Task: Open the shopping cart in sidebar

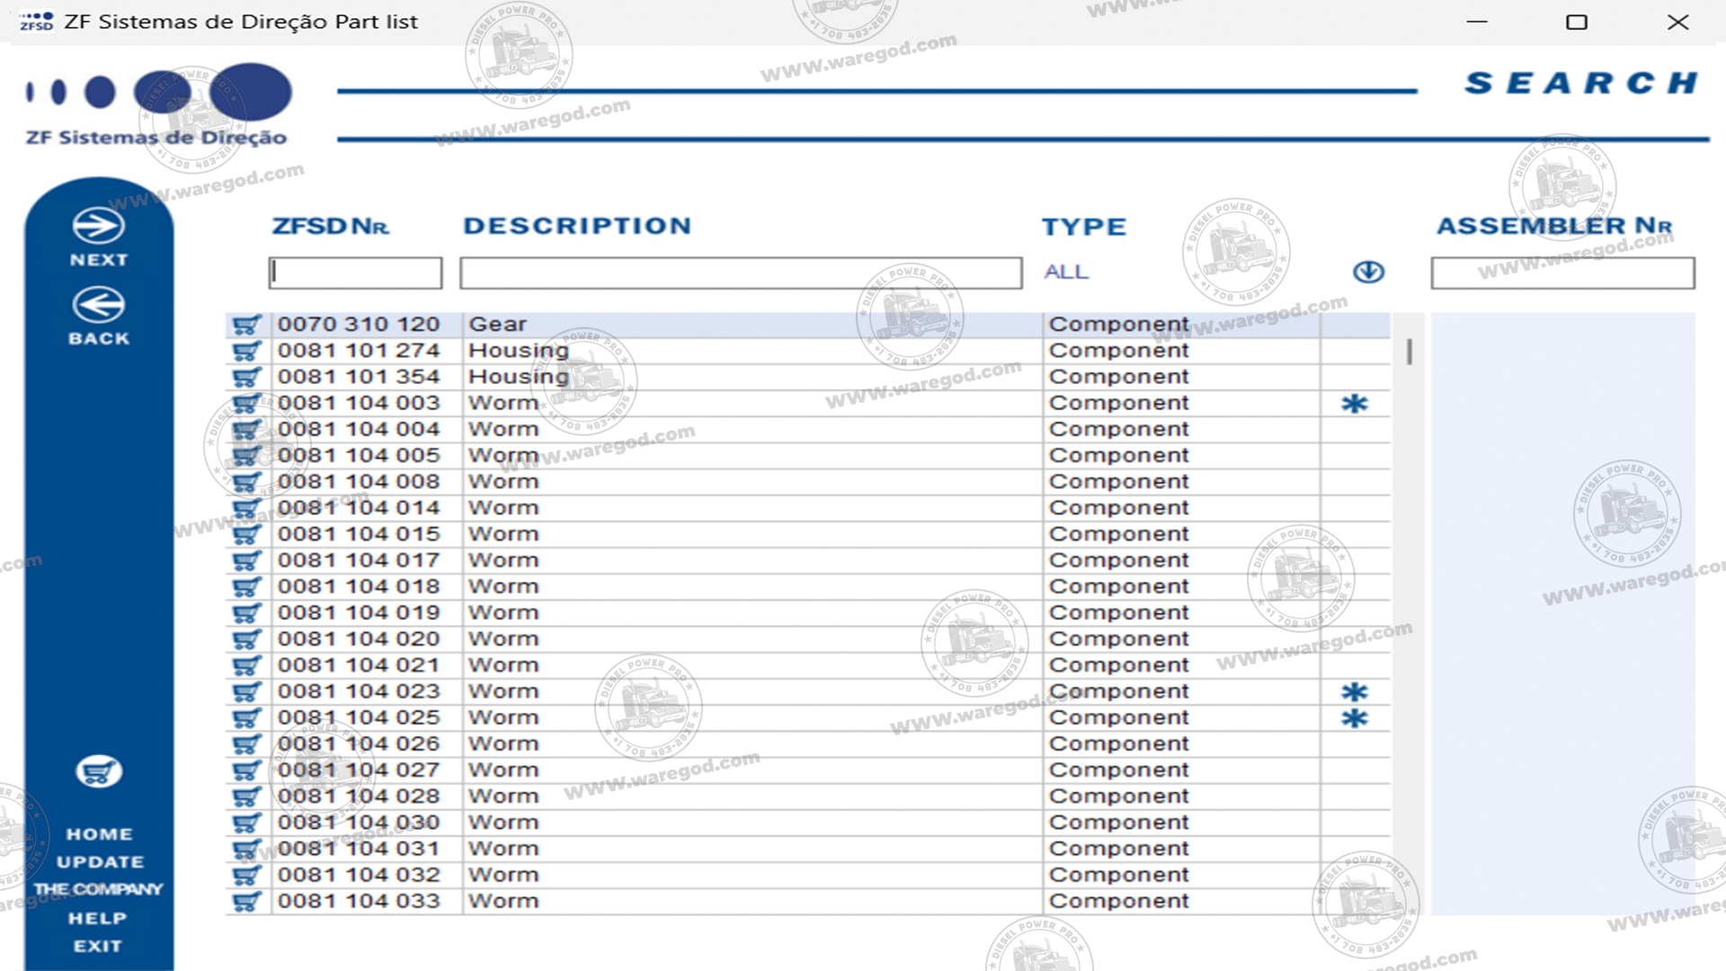Action: coord(99,771)
